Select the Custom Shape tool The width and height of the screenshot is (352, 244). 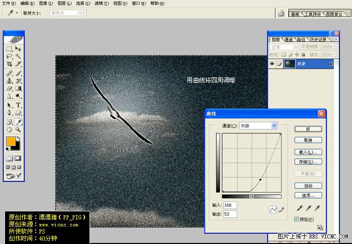[18, 112]
